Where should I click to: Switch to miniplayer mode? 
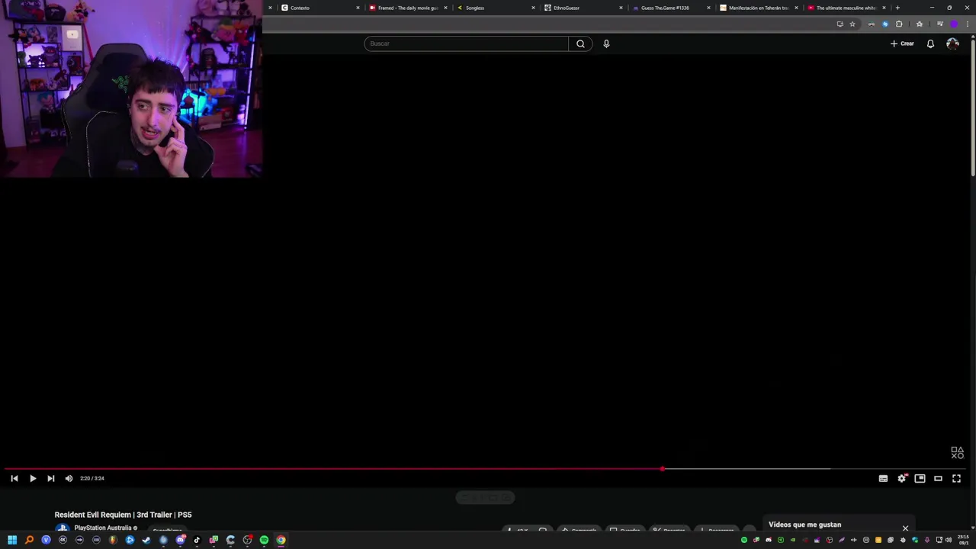click(x=920, y=478)
